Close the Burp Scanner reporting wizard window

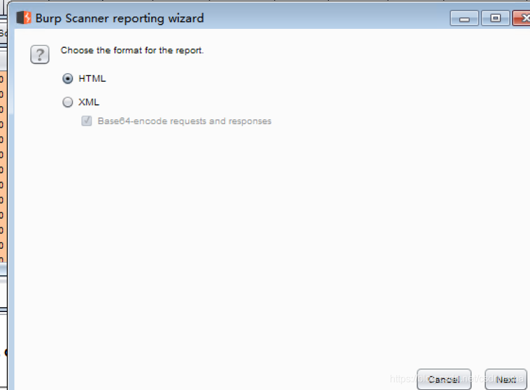[x=522, y=18]
